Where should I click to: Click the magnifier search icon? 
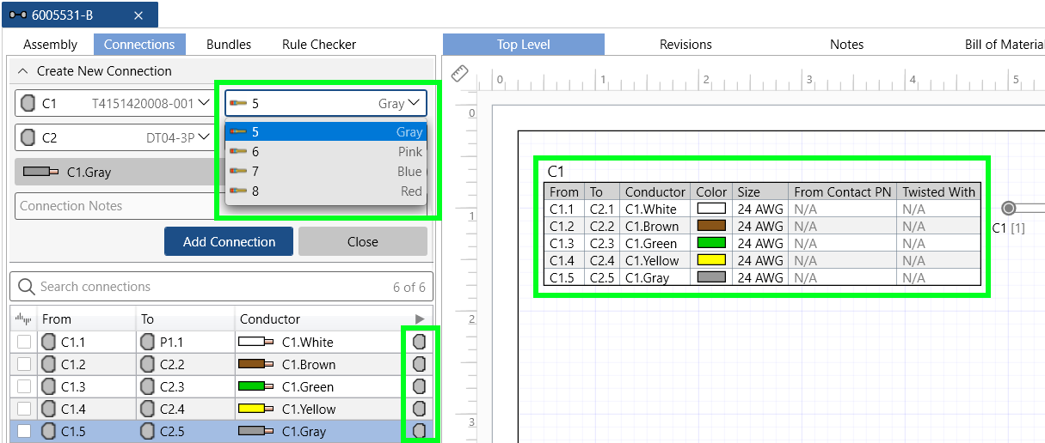[x=26, y=287]
